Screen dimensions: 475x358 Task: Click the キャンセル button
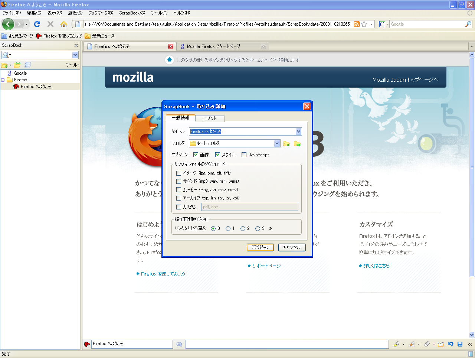292,247
